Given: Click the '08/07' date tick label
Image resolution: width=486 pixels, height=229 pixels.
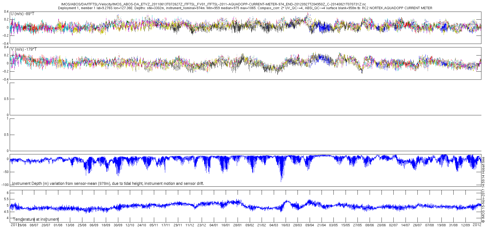Looking at the screenshot, I should [x=34, y=225].
